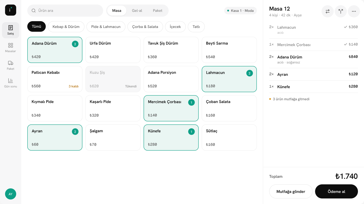Add Kaşarlı Pide product card
Screen dimensions: 364x204
(x=113, y=108)
